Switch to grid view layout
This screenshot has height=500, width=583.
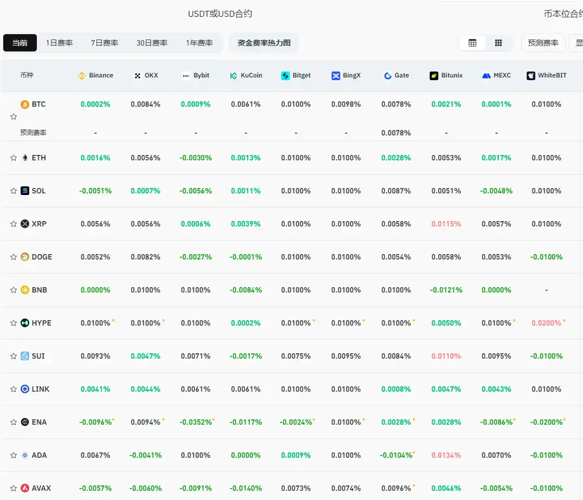point(498,43)
